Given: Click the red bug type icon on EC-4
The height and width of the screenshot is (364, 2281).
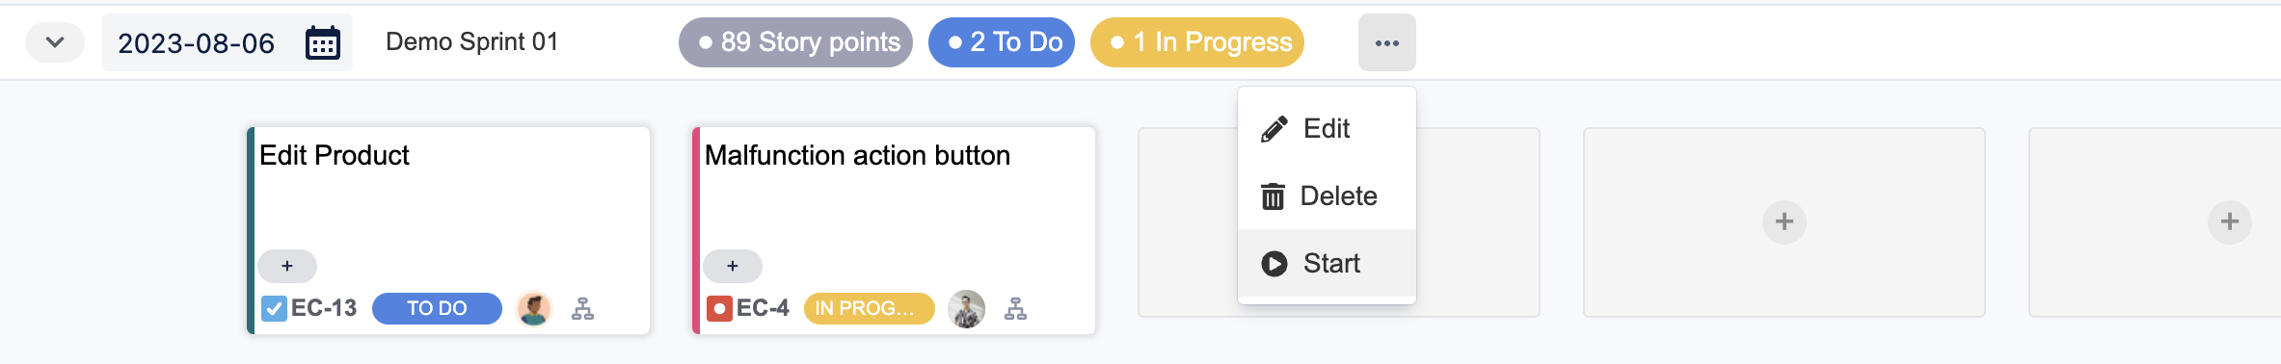Looking at the screenshot, I should [x=719, y=309].
